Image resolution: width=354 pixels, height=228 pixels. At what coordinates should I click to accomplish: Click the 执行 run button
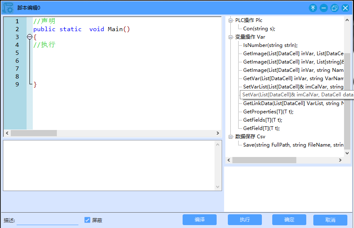tap(245, 220)
